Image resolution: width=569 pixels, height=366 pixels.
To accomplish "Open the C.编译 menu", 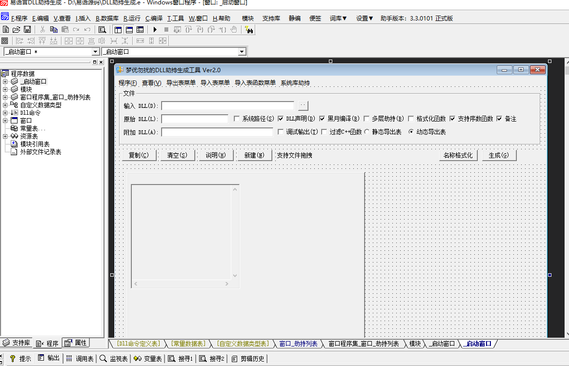I will [x=154, y=19].
